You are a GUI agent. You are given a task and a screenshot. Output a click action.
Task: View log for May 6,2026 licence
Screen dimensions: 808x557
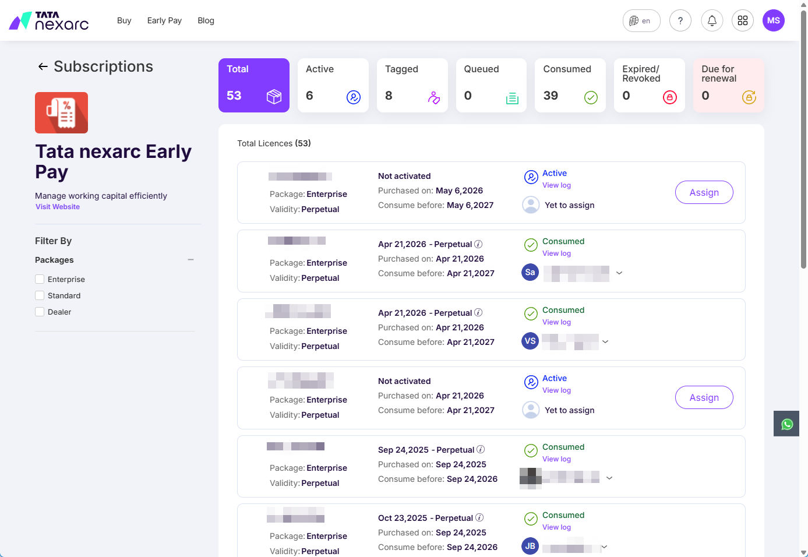[x=556, y=185]
